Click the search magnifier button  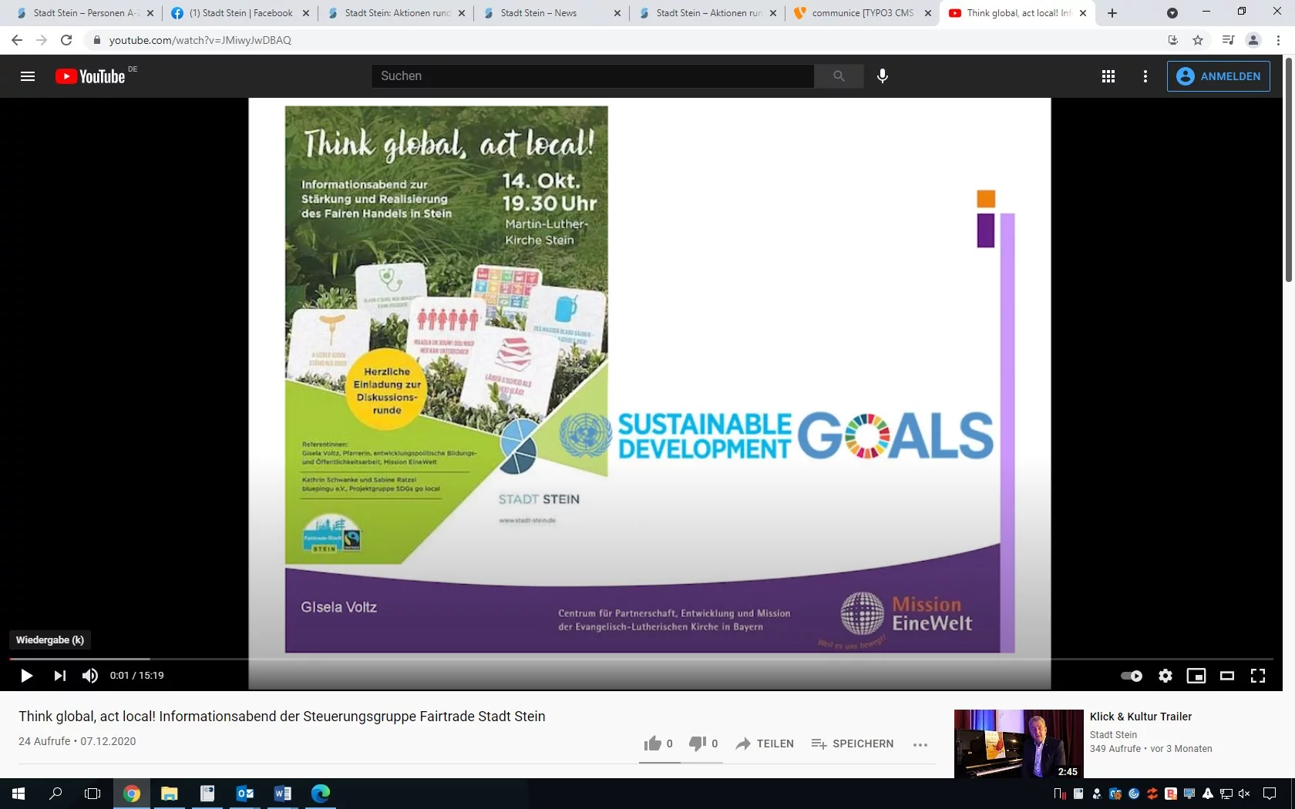point(839,76)
